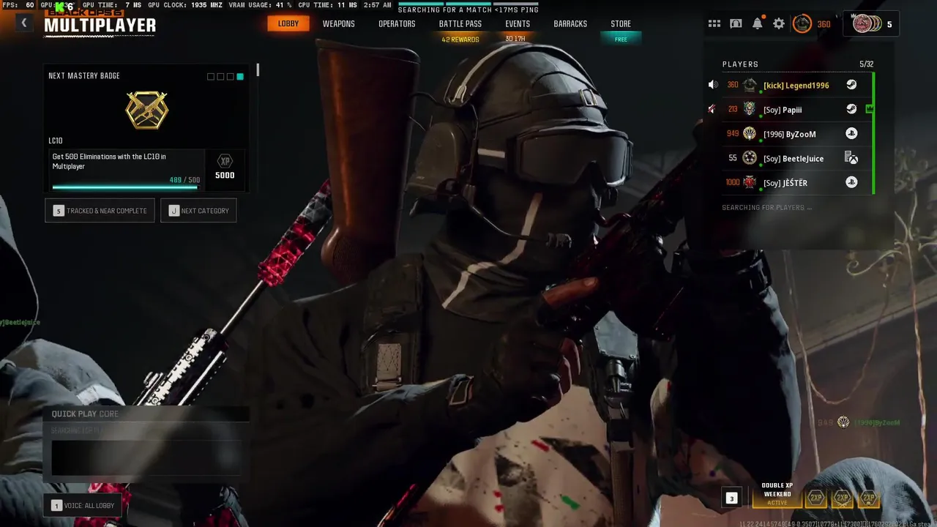Open the Store tab
The width and height of the screenshot is (937, 527).
tap(621, 24)
